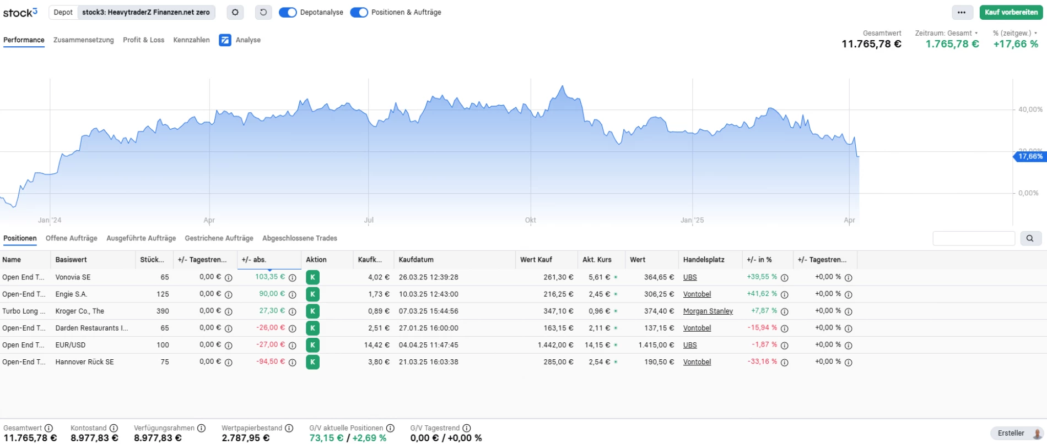Click info icon next to Kontostand
This screenshot has height=444, width=1047.
[x=114, y=428]
